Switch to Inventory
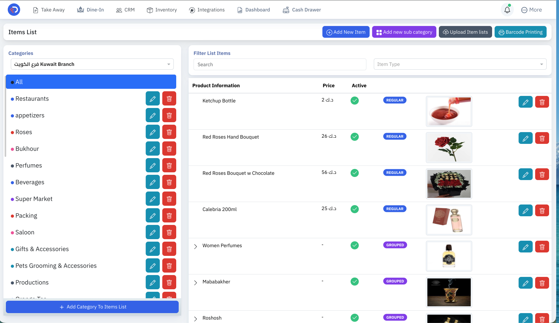 [x=162, y=10]
